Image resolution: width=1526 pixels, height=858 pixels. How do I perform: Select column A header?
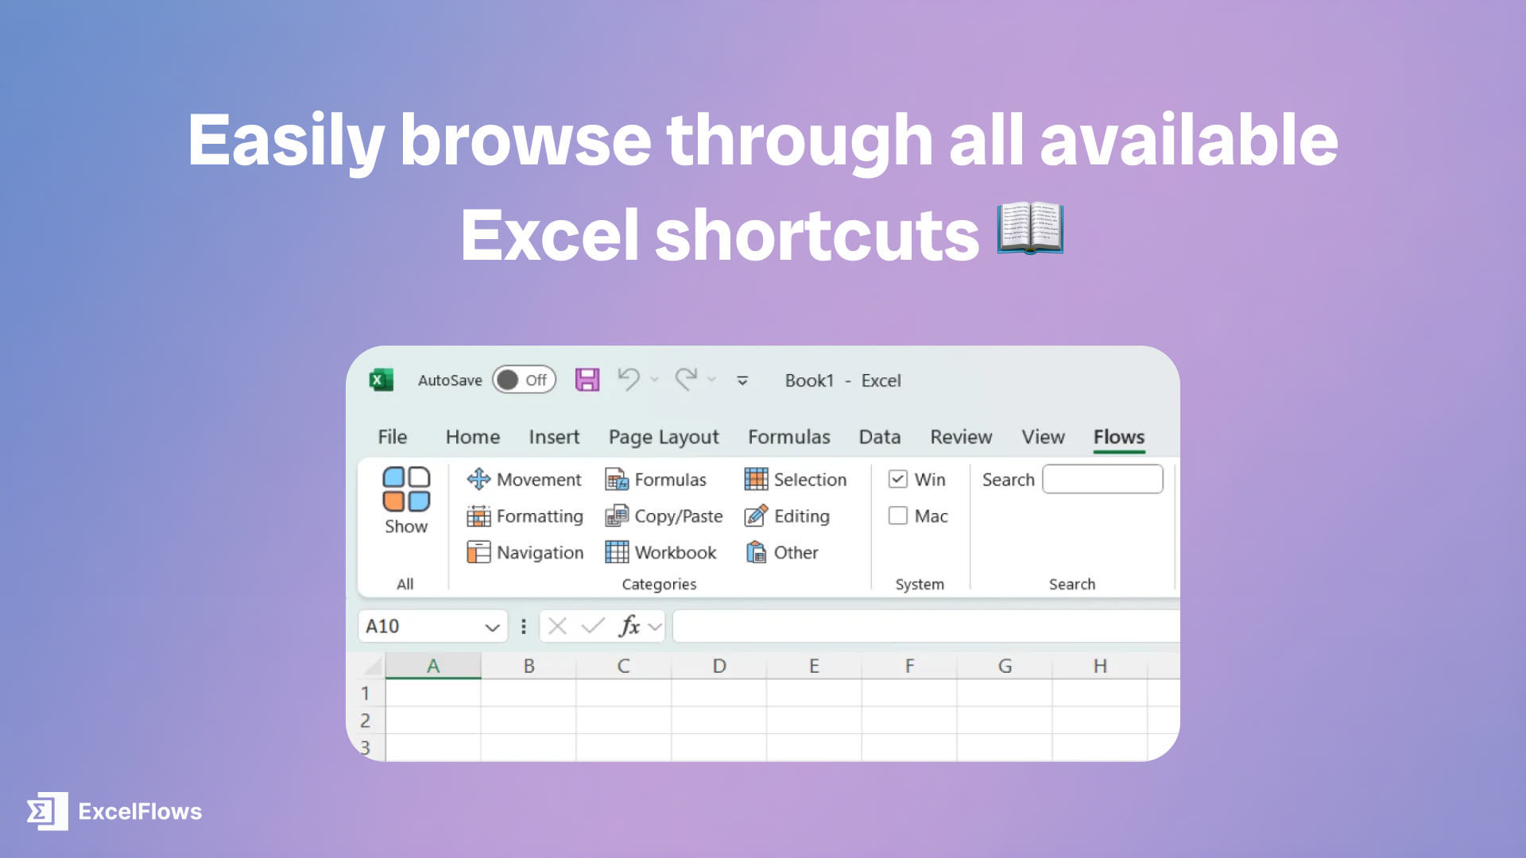(433, 666)
